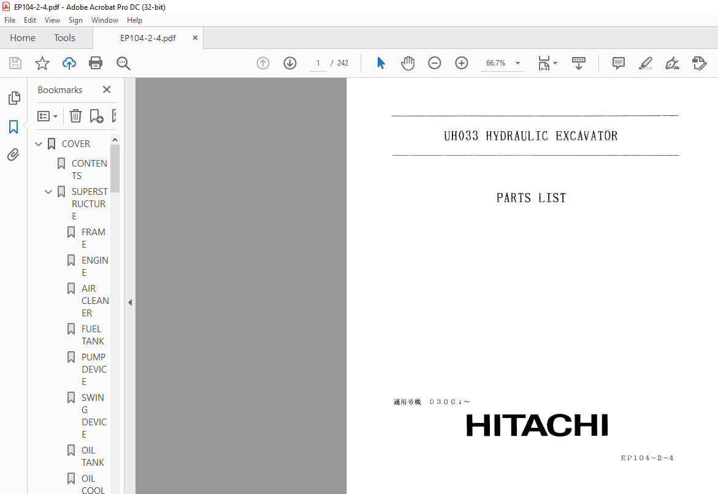The image size is (718, 494).
Task: Jump to the OIL TANK bookmark
Action: (x=93, y=457)
